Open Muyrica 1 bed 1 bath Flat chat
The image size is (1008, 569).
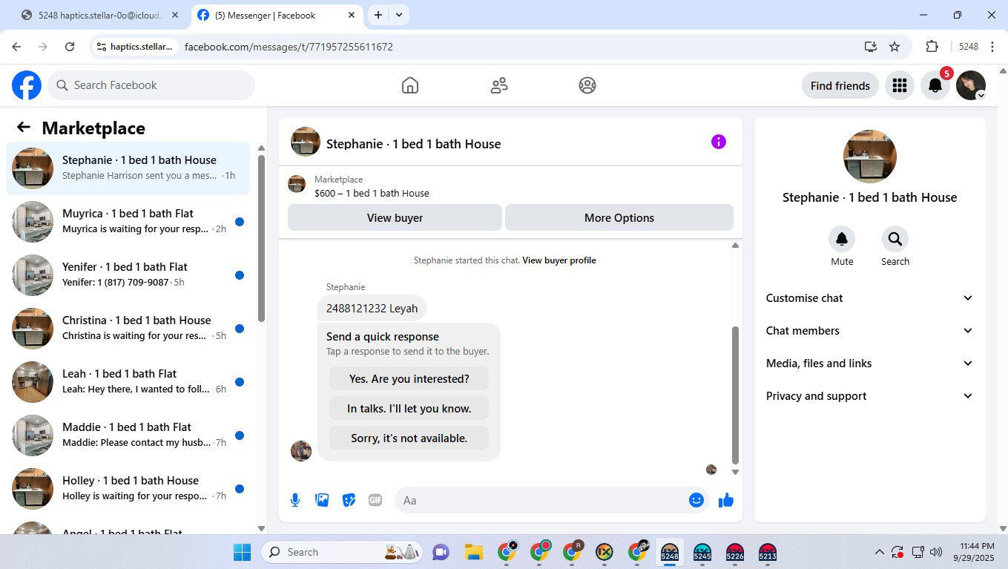128,222
